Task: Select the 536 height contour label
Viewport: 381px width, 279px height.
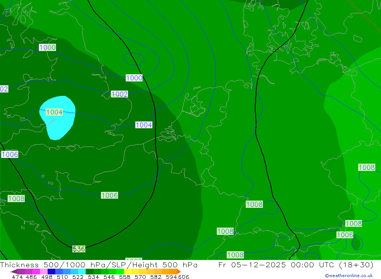Action: click(79, 249)
